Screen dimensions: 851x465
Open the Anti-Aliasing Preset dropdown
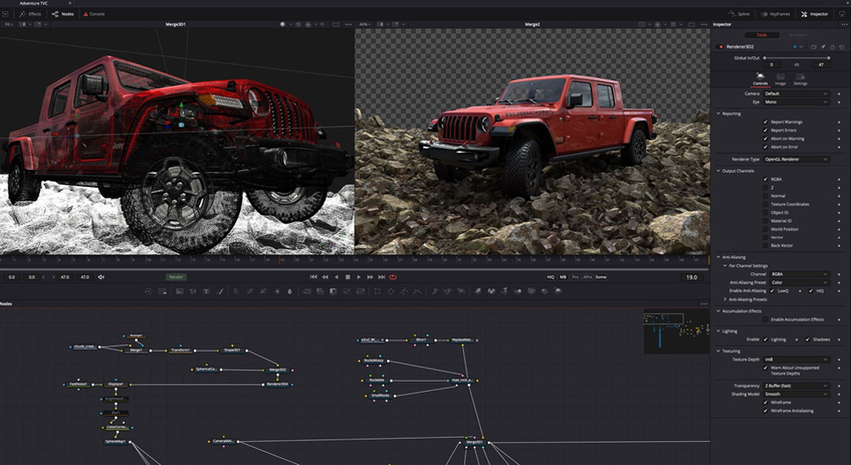800,282
